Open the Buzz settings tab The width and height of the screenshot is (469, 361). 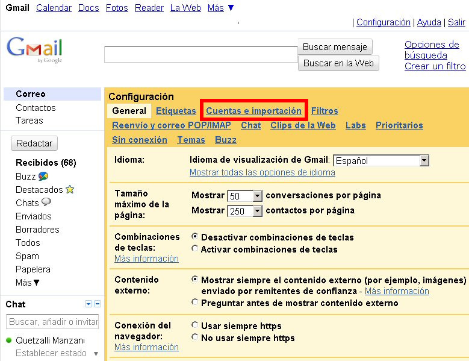(x=226, y=140)
